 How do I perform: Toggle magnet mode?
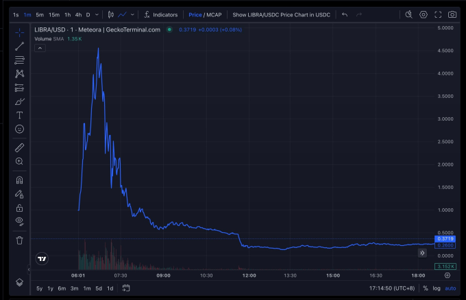(20, 180)
